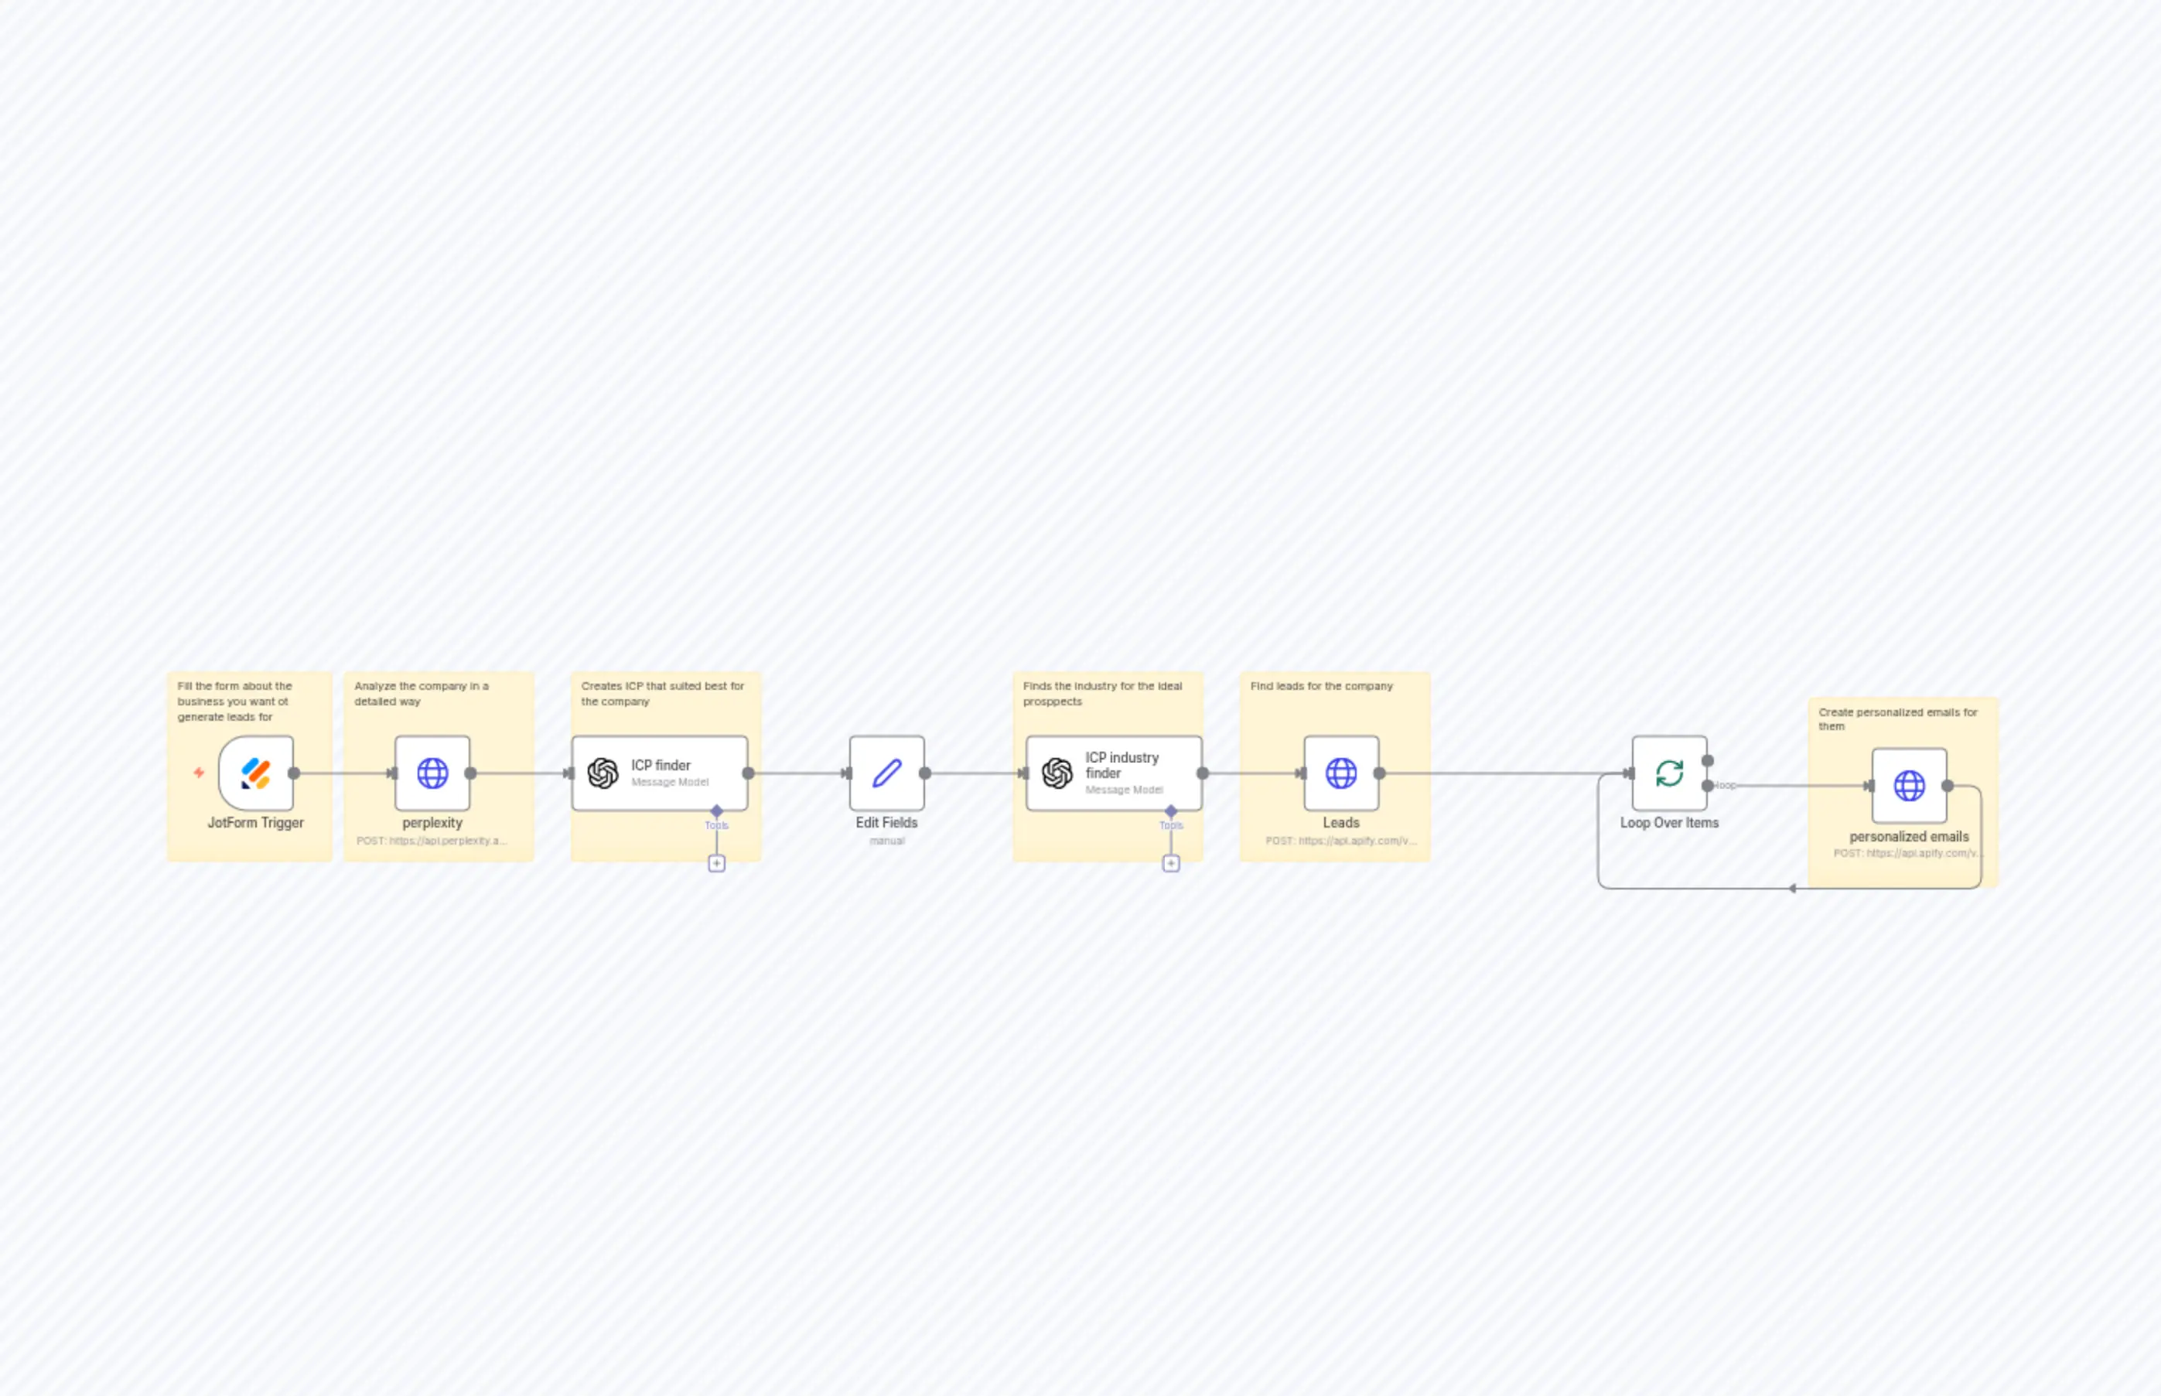Click the Edit Fields pencil icon
This screenshot has height=1396, width=2161.
click(x=886, y=773)
